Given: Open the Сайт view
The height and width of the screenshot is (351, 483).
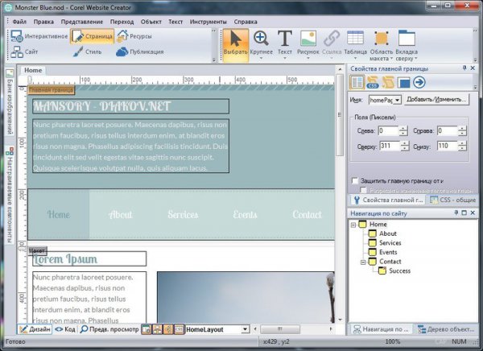Looking at the screenshot, I should click(x=24, y=52).
